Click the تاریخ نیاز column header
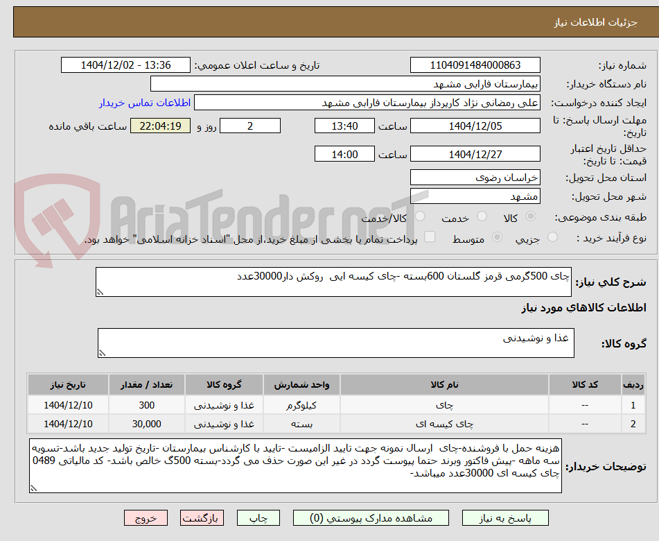This screenshot has width=659, height=541. (x=68, y=384)
